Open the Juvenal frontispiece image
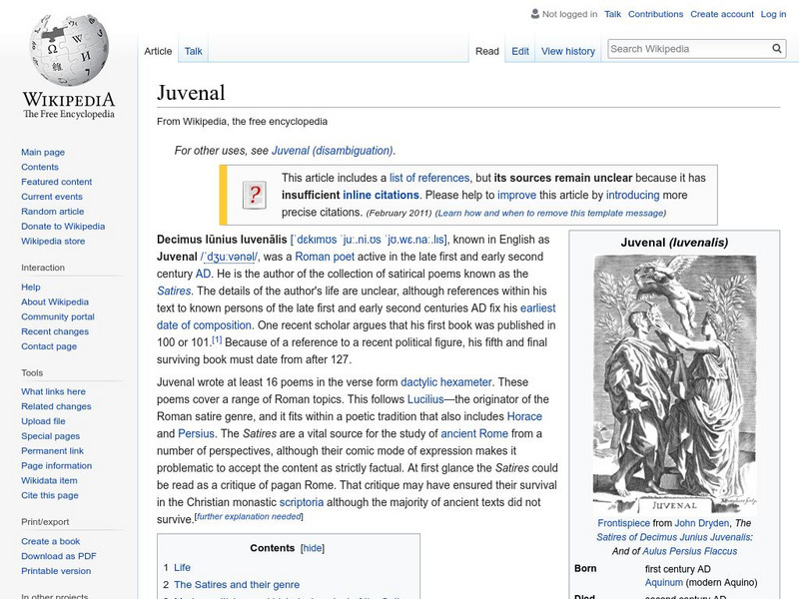The image size is (799, 599). click(674, 384)
